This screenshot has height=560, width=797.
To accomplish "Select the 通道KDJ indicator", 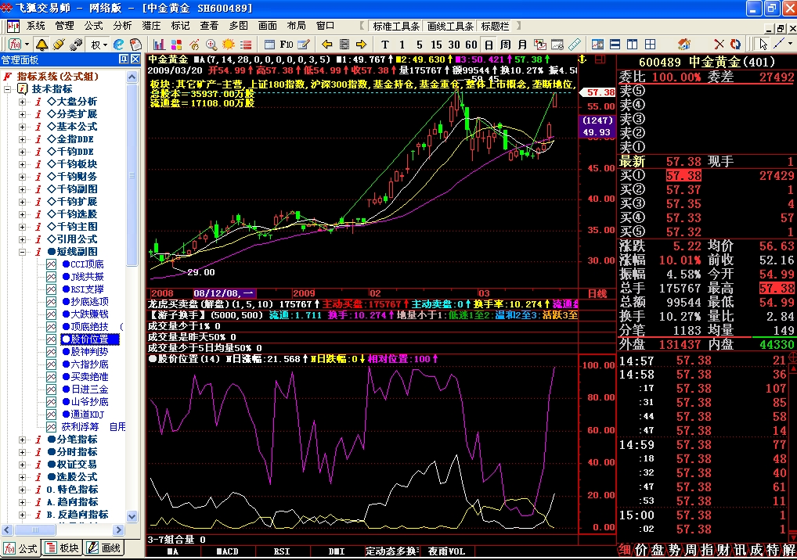I will (x=83, y=415).
